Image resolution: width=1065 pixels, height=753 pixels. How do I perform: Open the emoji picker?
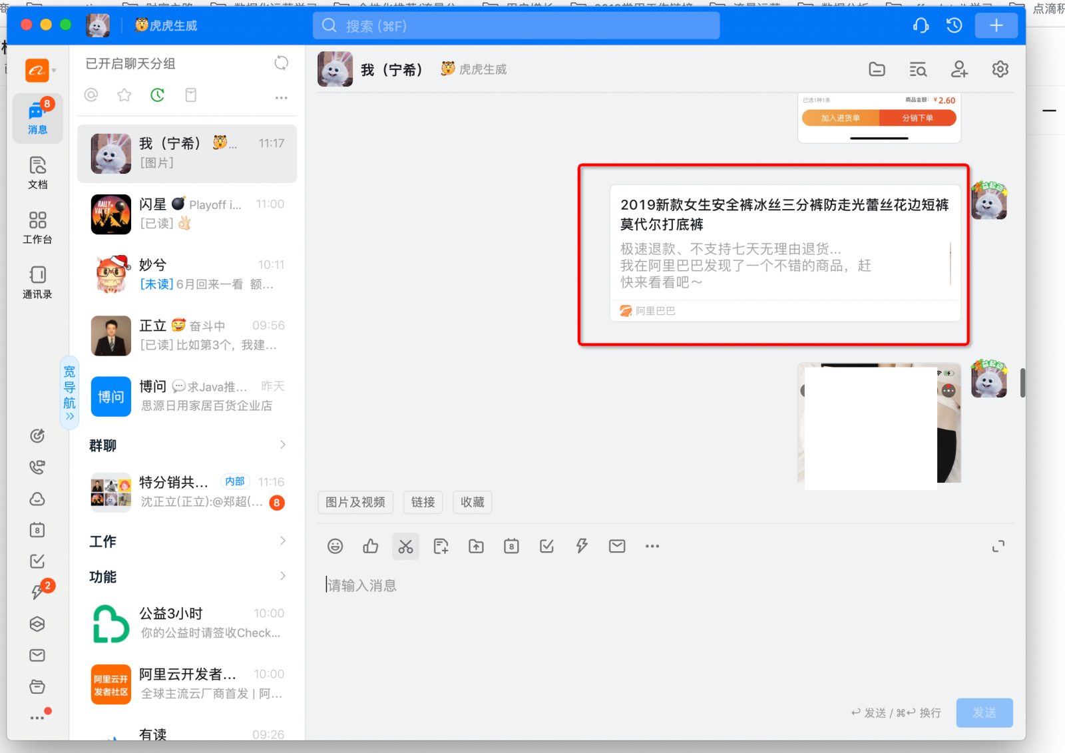pos(335,546)
